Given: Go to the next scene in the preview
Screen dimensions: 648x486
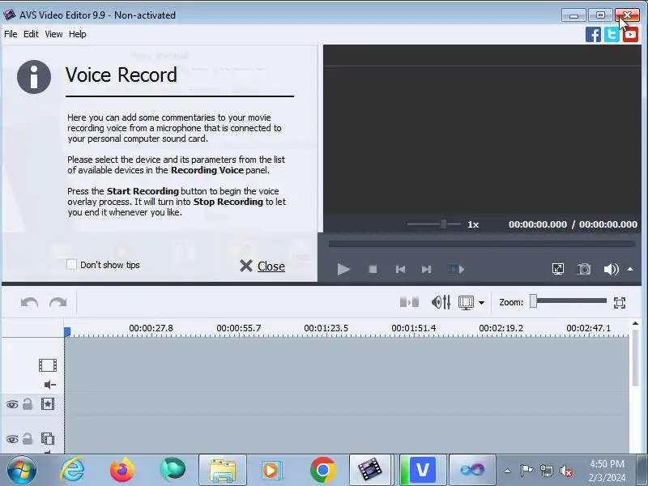Looking at the screenshot, I should tap(455, 270).
